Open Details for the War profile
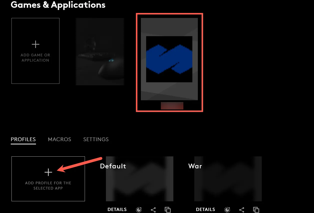Viewport: 314px width, 213px height. click(206, 210)
